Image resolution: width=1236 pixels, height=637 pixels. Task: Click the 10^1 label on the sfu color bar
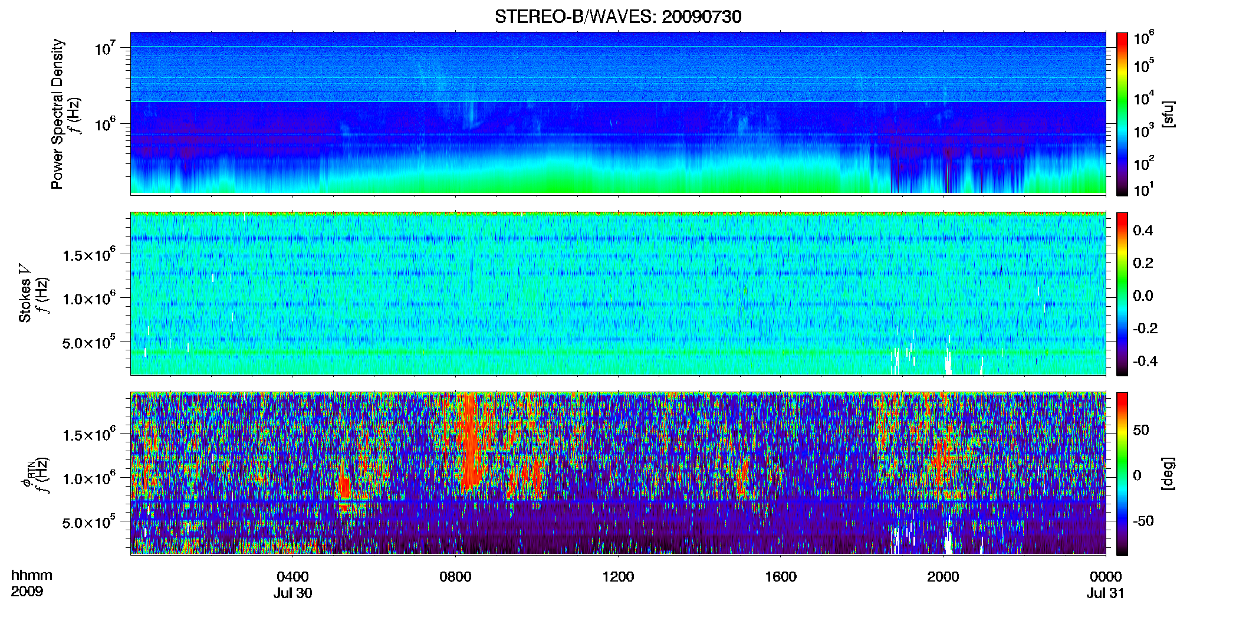(x=1144, y=190)
